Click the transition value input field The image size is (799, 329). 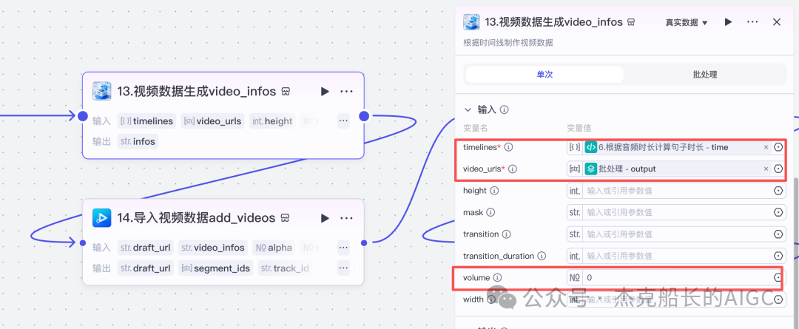[677, 234]
